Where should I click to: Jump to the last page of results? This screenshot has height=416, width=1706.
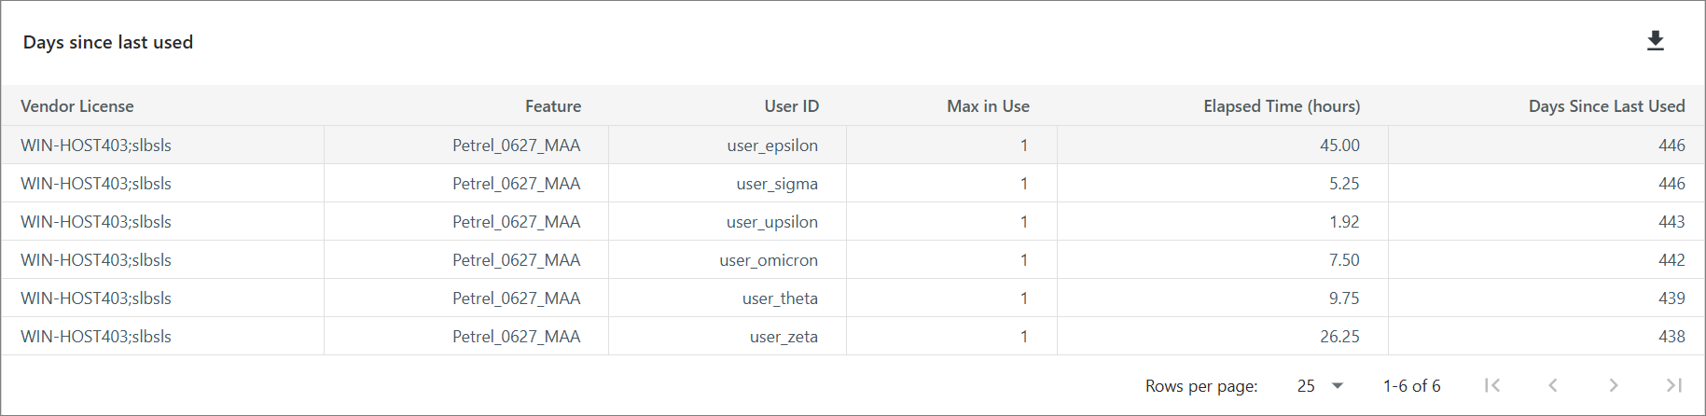pos(1674,385)
